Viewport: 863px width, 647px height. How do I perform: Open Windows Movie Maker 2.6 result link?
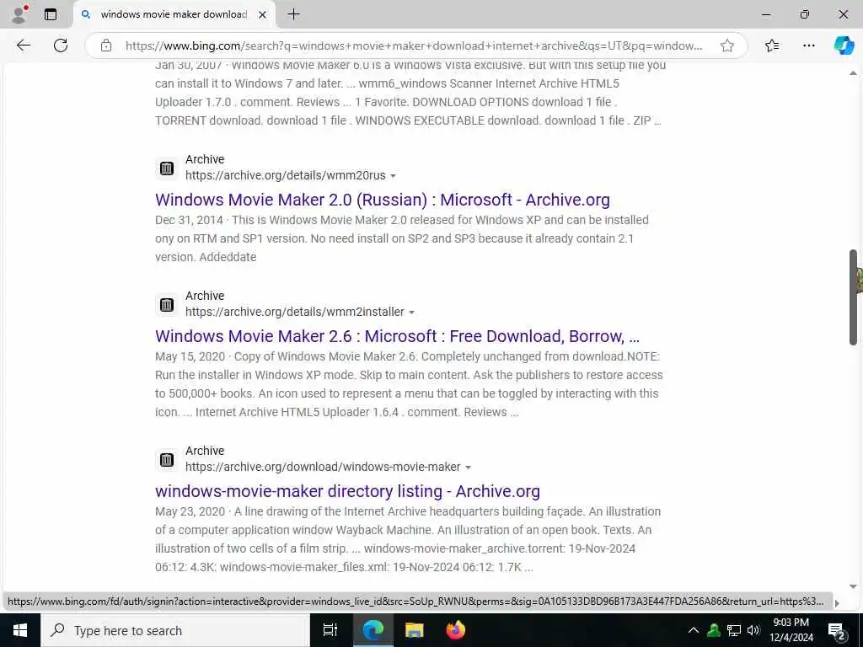pyautogui.click(x=398, y=336)
